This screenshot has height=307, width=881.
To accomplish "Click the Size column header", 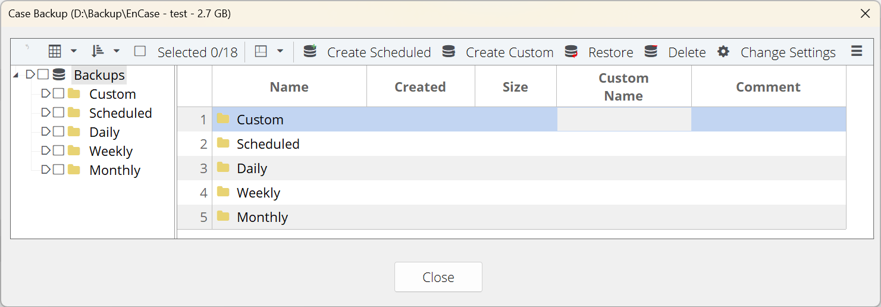I will (x=515, y=87).
